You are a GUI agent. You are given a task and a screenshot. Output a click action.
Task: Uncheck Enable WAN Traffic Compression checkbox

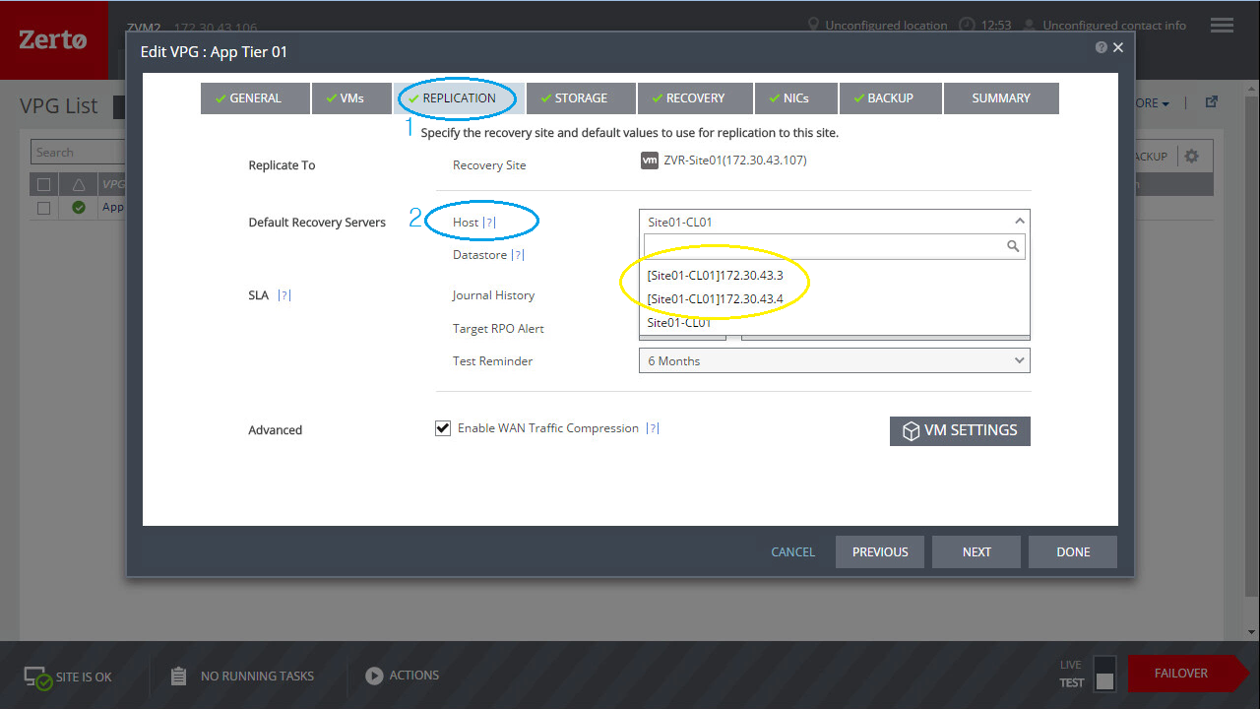443,428
